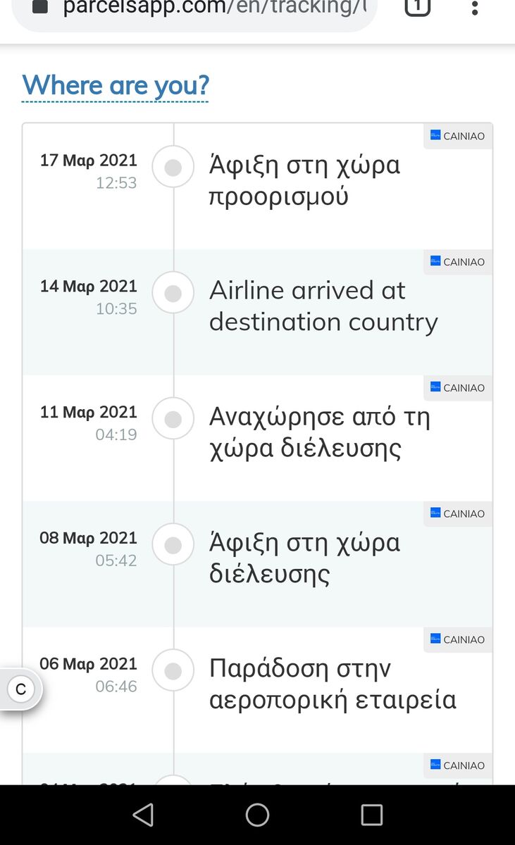The width and height of the screenshot is (515, 845).
Task: Click the Cainiao badge on 11 Mar entry
Action: click(458, 388)
